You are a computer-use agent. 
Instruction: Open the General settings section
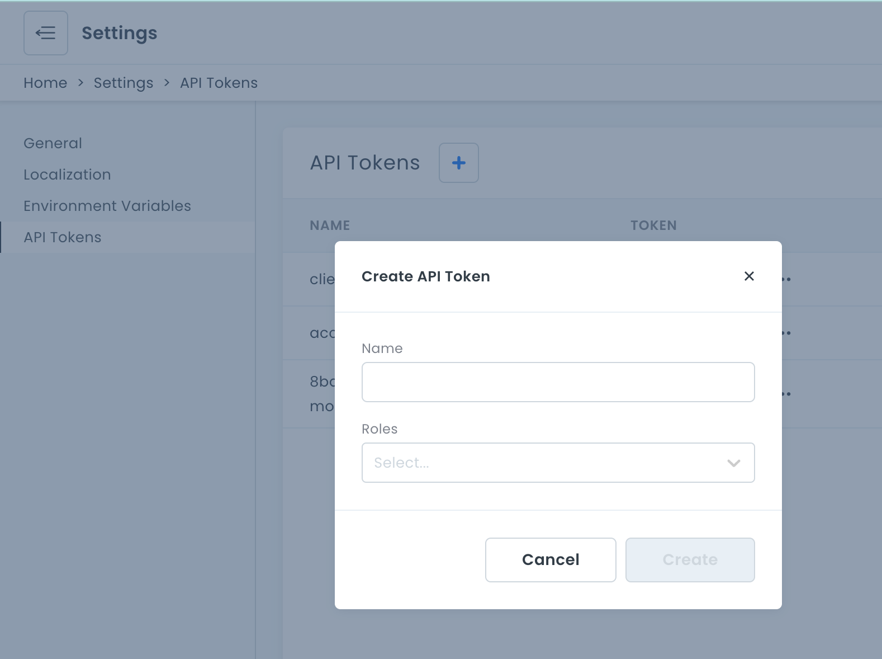[53, 143]
